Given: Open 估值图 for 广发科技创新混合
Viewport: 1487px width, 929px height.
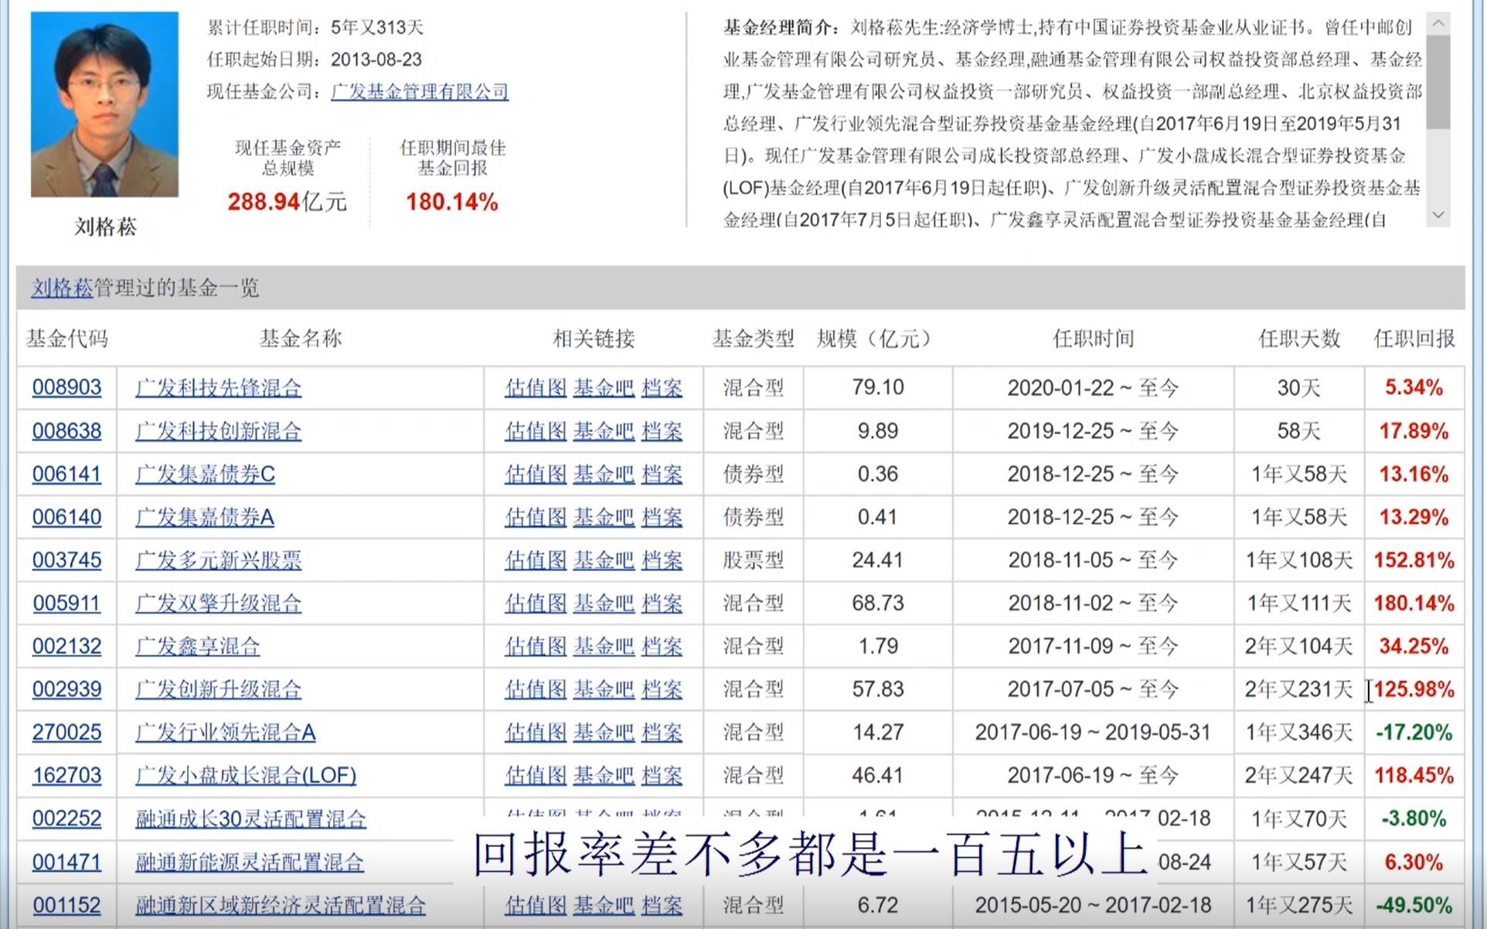Looking at the screenshot, I should coord(536,431).
